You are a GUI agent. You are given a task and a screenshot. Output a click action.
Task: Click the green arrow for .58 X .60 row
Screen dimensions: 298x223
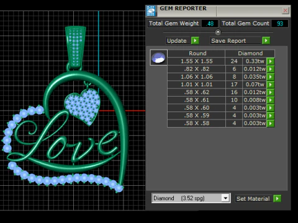(x=270, y=108)
